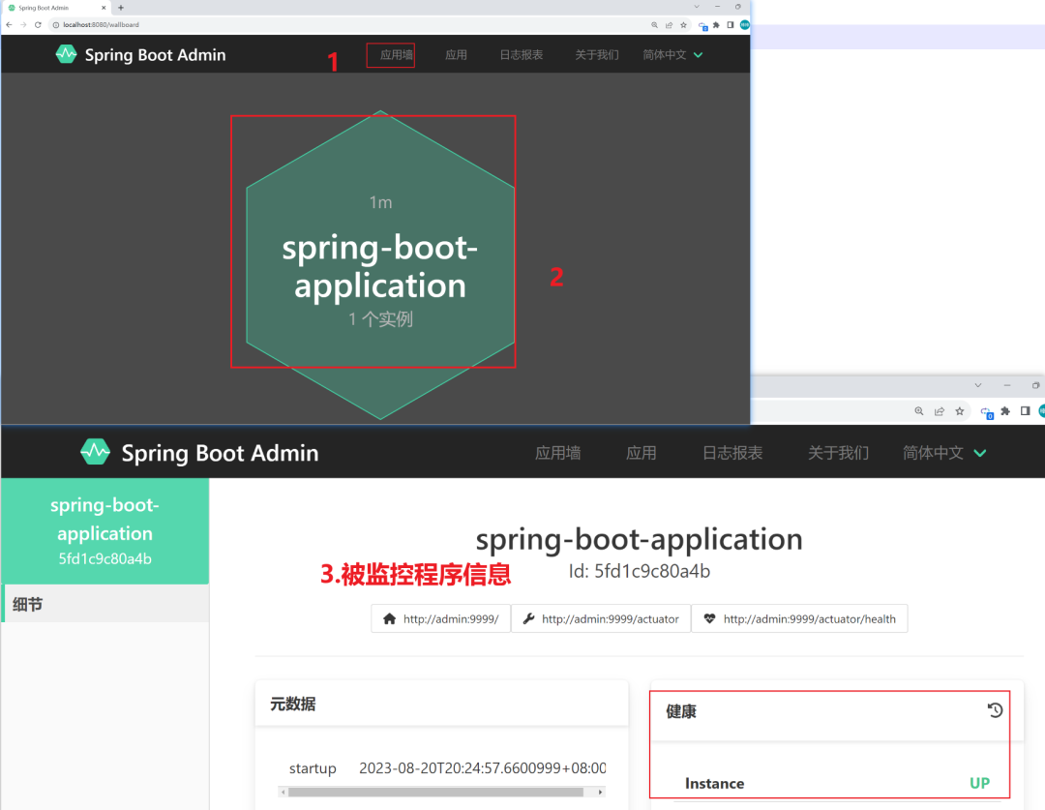The image size is (1045, 810).
Task: Click the 健康 panel header
Action: (x=837, y=710)
